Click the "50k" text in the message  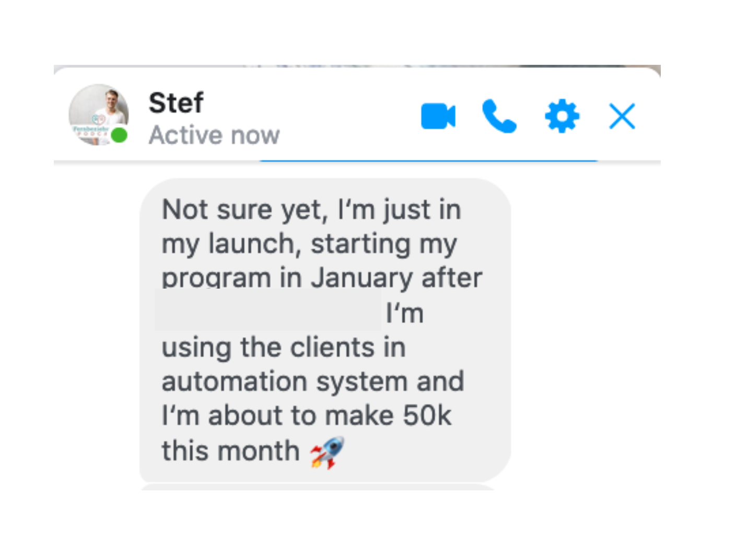pos(427,416)
